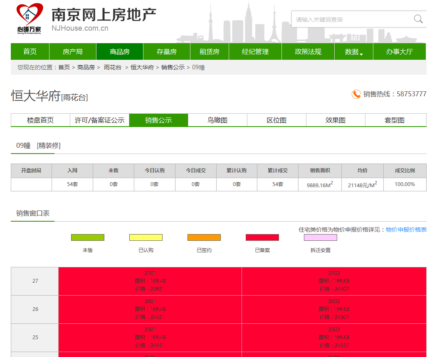Click the floor 25 row label
Image resolution: width=427 pixels, height=357 pixels.
point(35,337)
